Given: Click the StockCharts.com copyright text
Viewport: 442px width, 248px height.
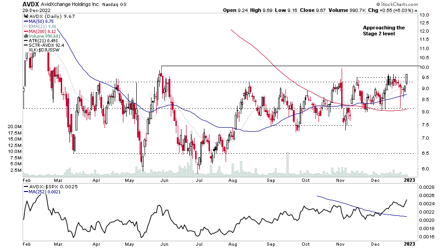Looking at the screenshot, I should tap(397, 4).
